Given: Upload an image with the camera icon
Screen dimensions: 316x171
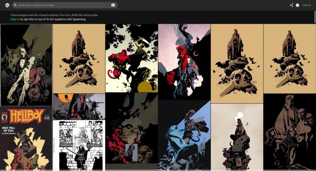Looking at the screenshot, I should coord(113,5).
